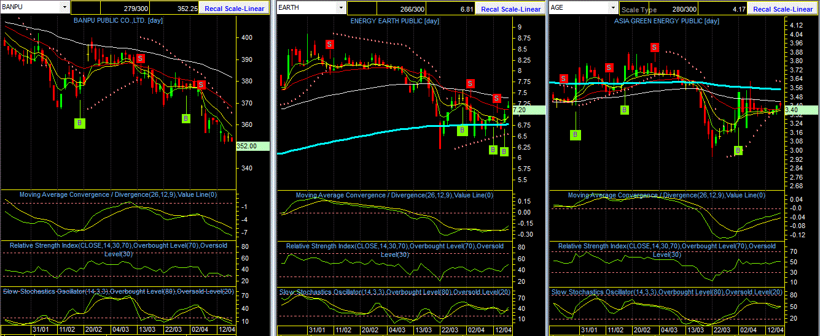Image resolution: width=820 pixels, height=336 pixels.
Task: Click the middle Buy marker on AGE chart
Action: (624, 110)
